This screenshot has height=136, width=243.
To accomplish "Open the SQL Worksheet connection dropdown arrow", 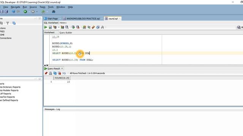I will pyautogui.click(x=47, y=12).
